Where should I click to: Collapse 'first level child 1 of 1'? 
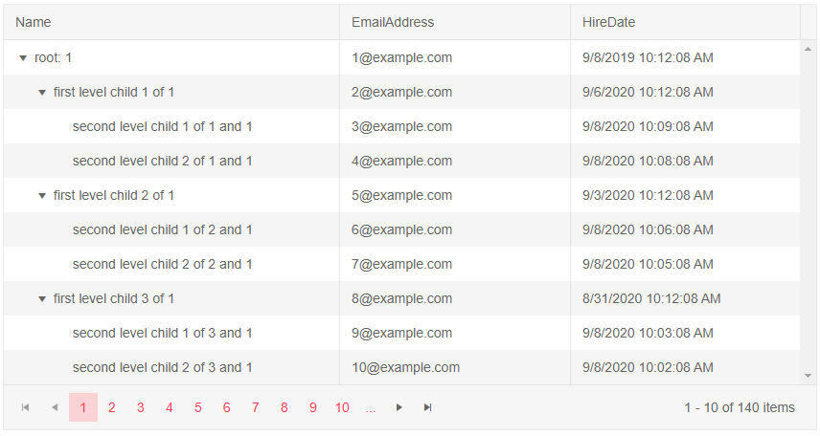[x=42, y=93]
